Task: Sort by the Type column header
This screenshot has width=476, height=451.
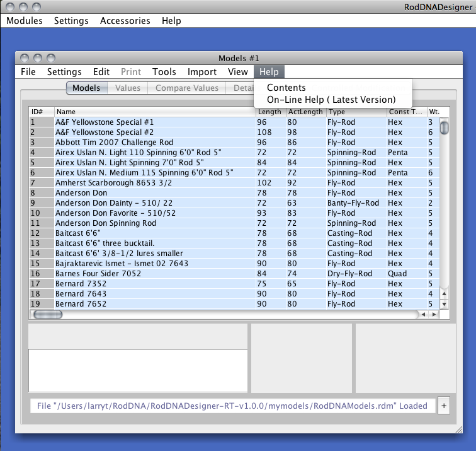Action: pos(357,112)
